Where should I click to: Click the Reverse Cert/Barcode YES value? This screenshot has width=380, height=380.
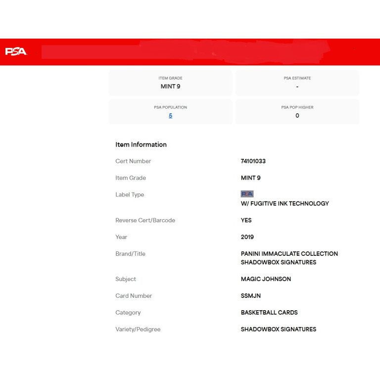(246, 220)
